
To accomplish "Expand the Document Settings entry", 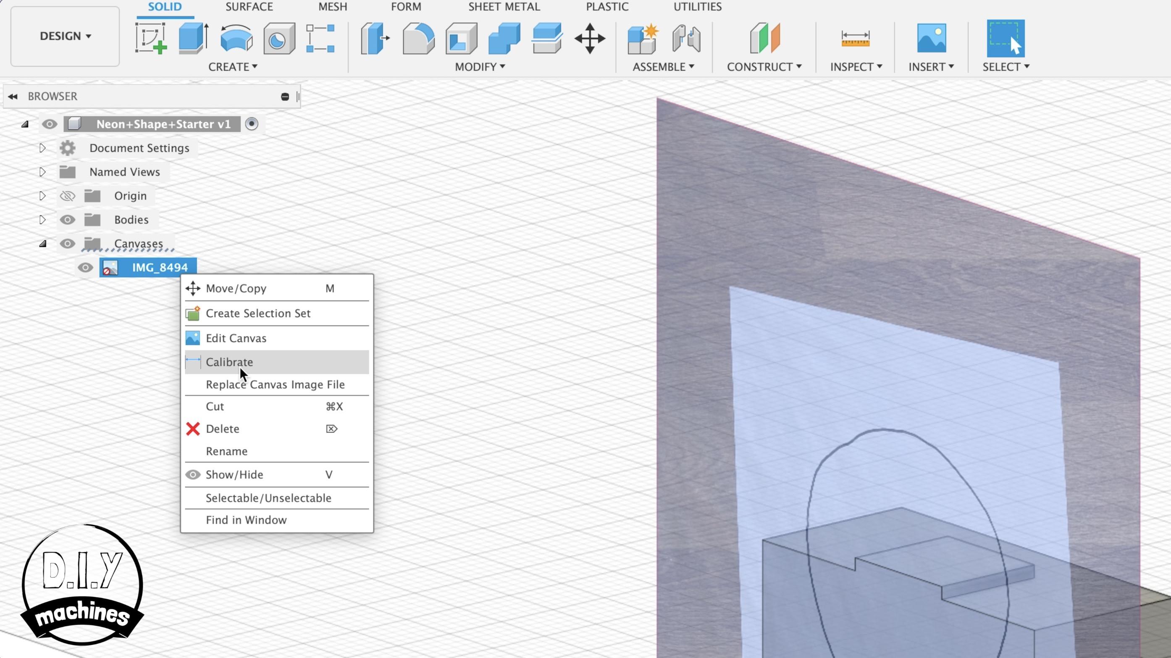I will [x=42, y=148].
